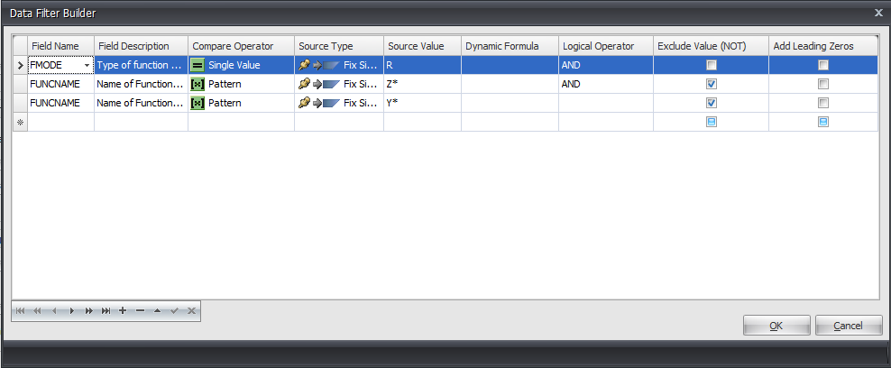
Task: Click the Source Value column header
Action: tap(421, 46)
